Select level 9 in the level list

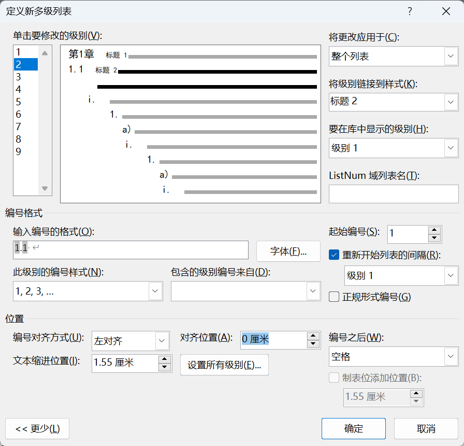[x=26, y=151]
